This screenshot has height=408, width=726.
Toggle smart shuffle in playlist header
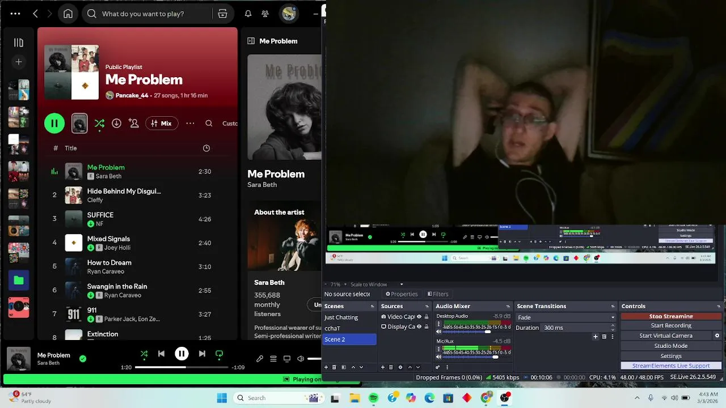click(99, 123)
